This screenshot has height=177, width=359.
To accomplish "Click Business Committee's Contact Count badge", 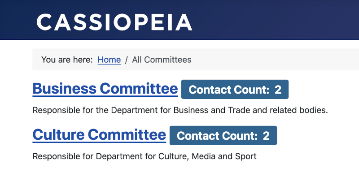I will 235,90.
